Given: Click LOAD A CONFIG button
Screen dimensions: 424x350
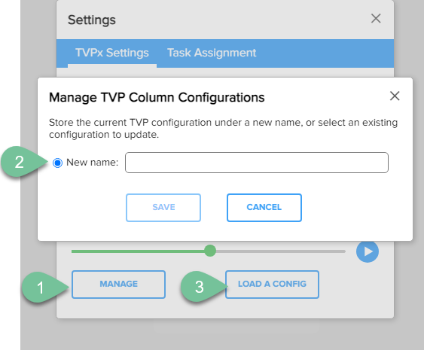Looking at the screenshot, I should click(272, 285).
